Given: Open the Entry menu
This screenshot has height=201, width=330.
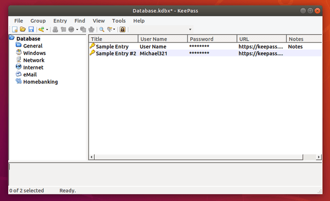Looking at the screenshot, I should pyautogui.click(x=60, y=20).
